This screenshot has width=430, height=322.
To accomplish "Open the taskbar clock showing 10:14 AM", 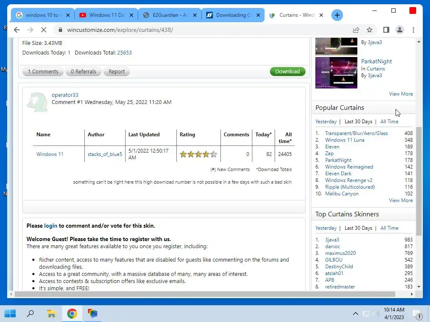I will click(394, 314).
